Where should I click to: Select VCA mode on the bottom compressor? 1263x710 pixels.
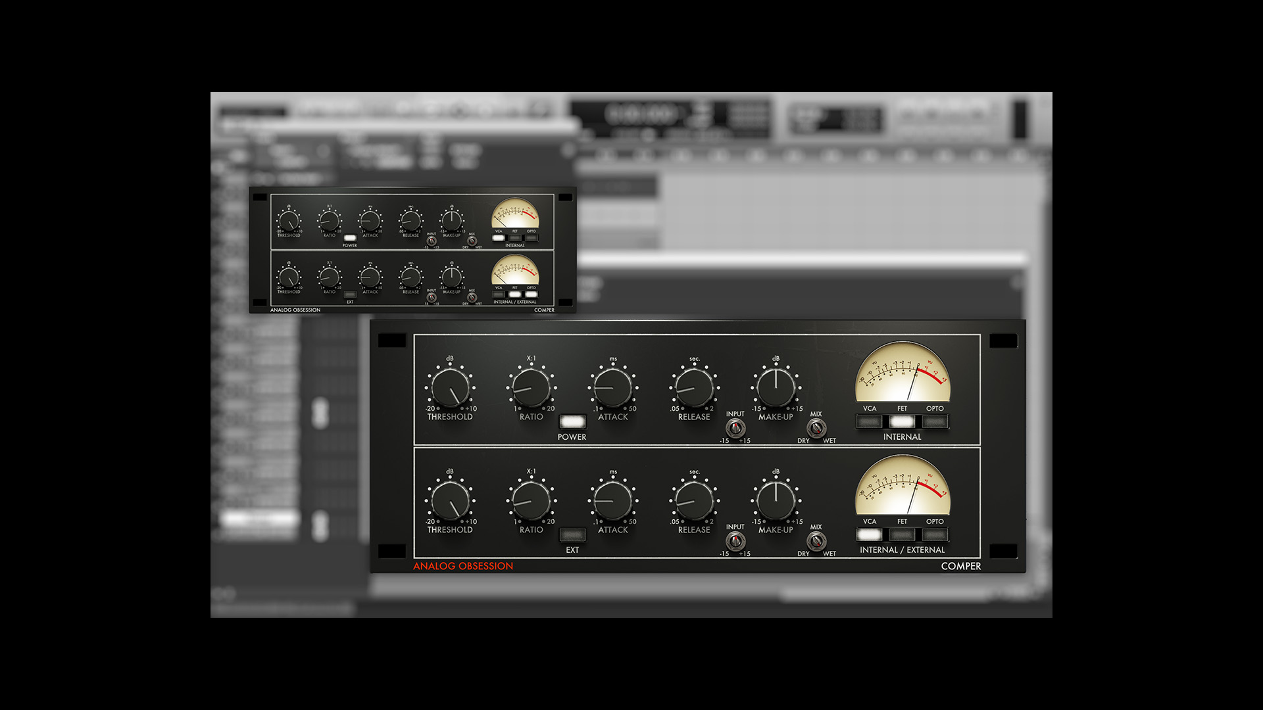coord(868,534)
